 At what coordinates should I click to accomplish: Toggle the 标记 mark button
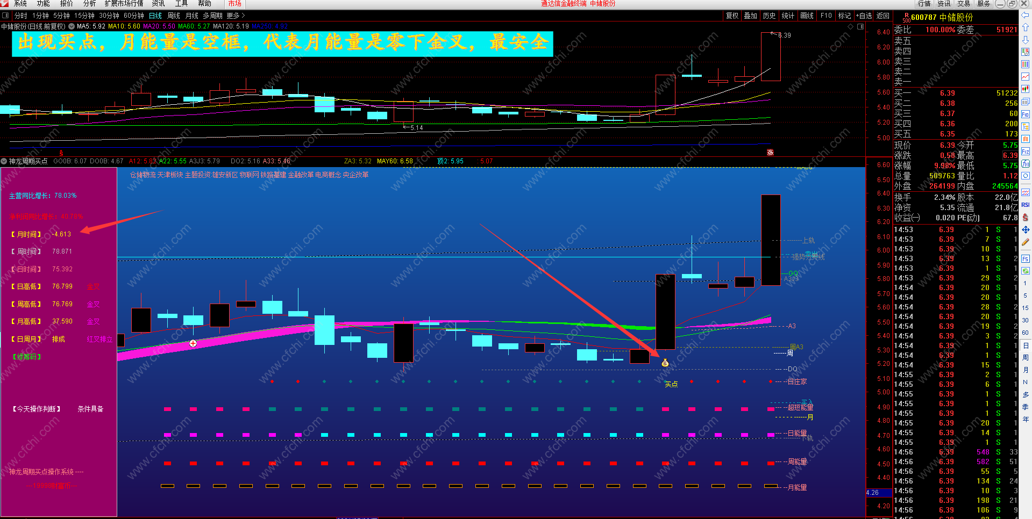click(845, 16)
